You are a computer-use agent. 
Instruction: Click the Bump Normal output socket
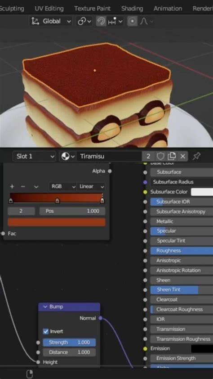click(x=100, y=318)
